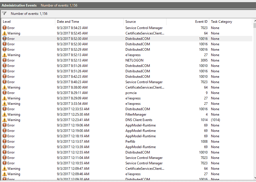Click the FilterManager source cell
Screen dimensions: 256x182
click(x=136, y=114)
